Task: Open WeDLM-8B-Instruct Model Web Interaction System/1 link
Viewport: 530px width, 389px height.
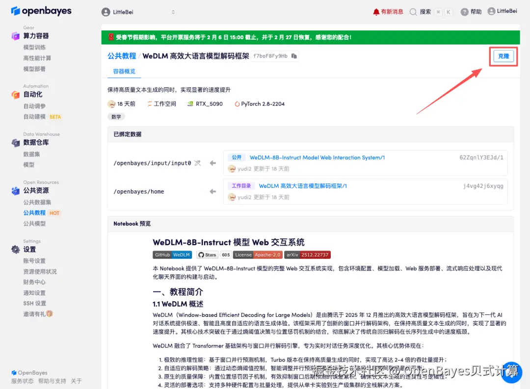Action: click(317, 157)
